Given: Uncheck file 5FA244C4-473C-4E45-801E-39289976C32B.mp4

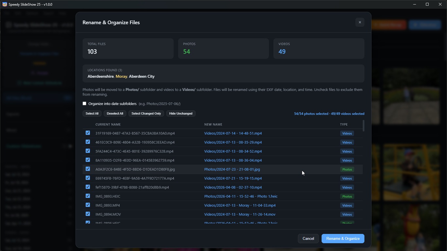Looking at the screenshot, I should [88, 151].
